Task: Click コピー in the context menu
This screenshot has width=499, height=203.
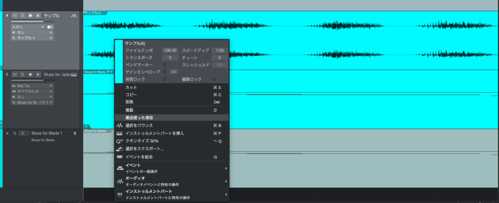Action: [131, 95]
